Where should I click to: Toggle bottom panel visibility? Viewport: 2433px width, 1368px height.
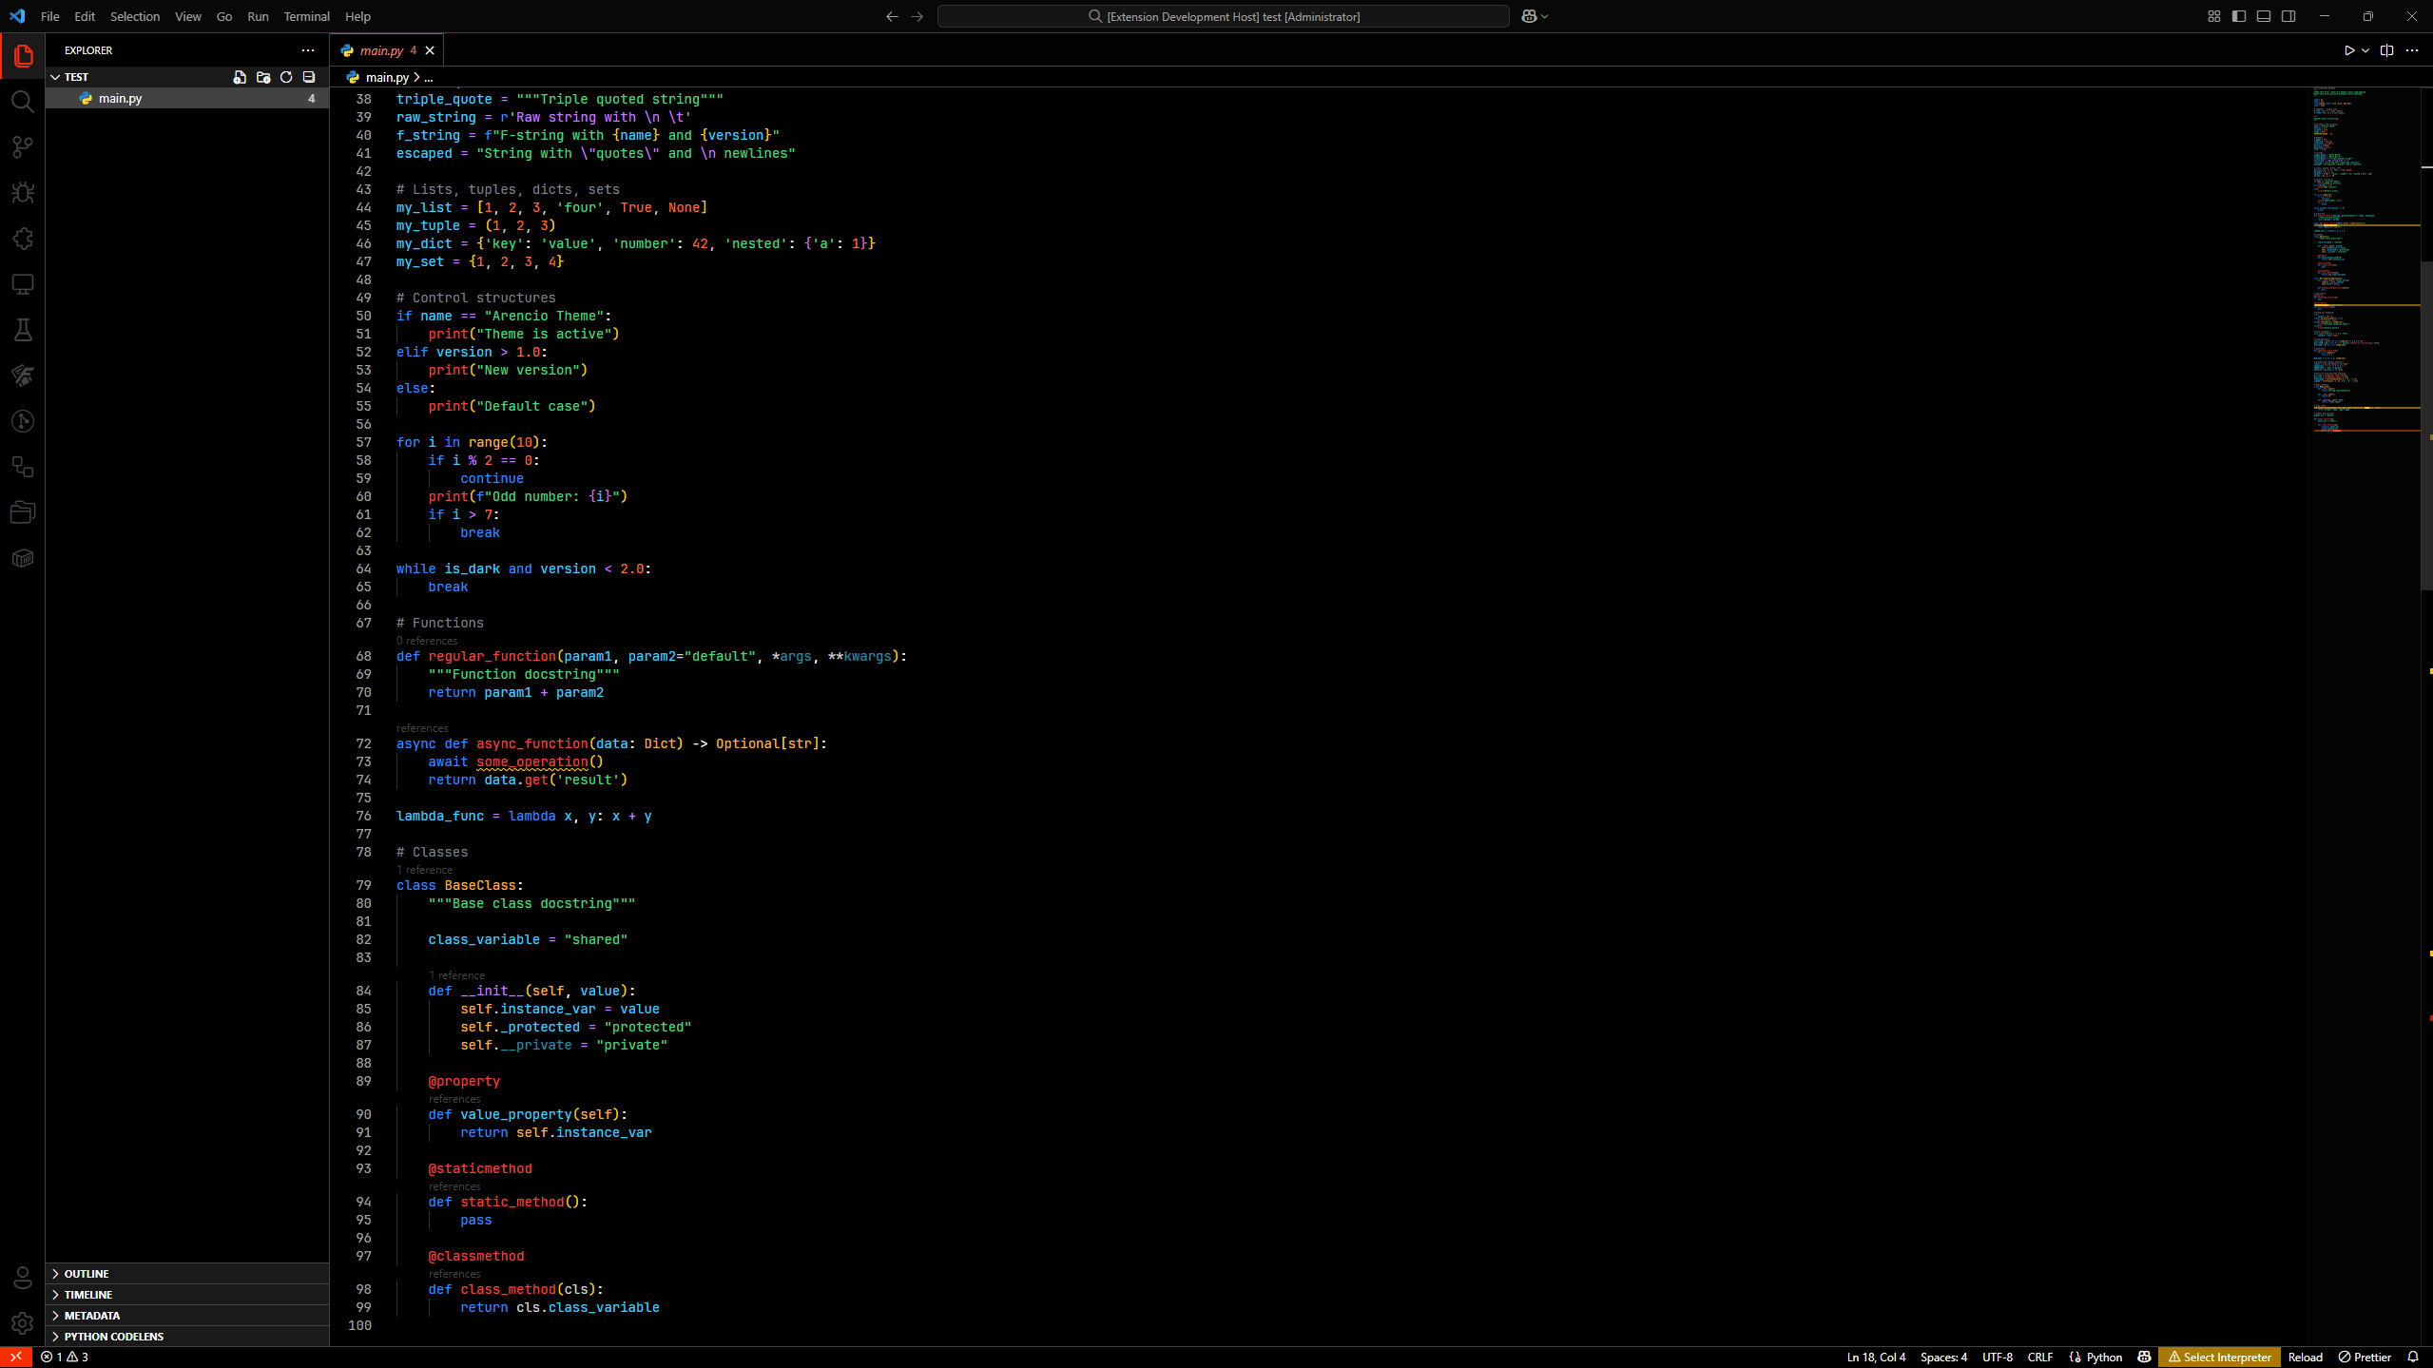2264,16
